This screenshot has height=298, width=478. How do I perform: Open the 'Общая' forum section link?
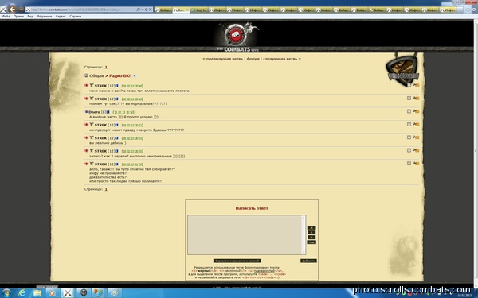point(96,75)
